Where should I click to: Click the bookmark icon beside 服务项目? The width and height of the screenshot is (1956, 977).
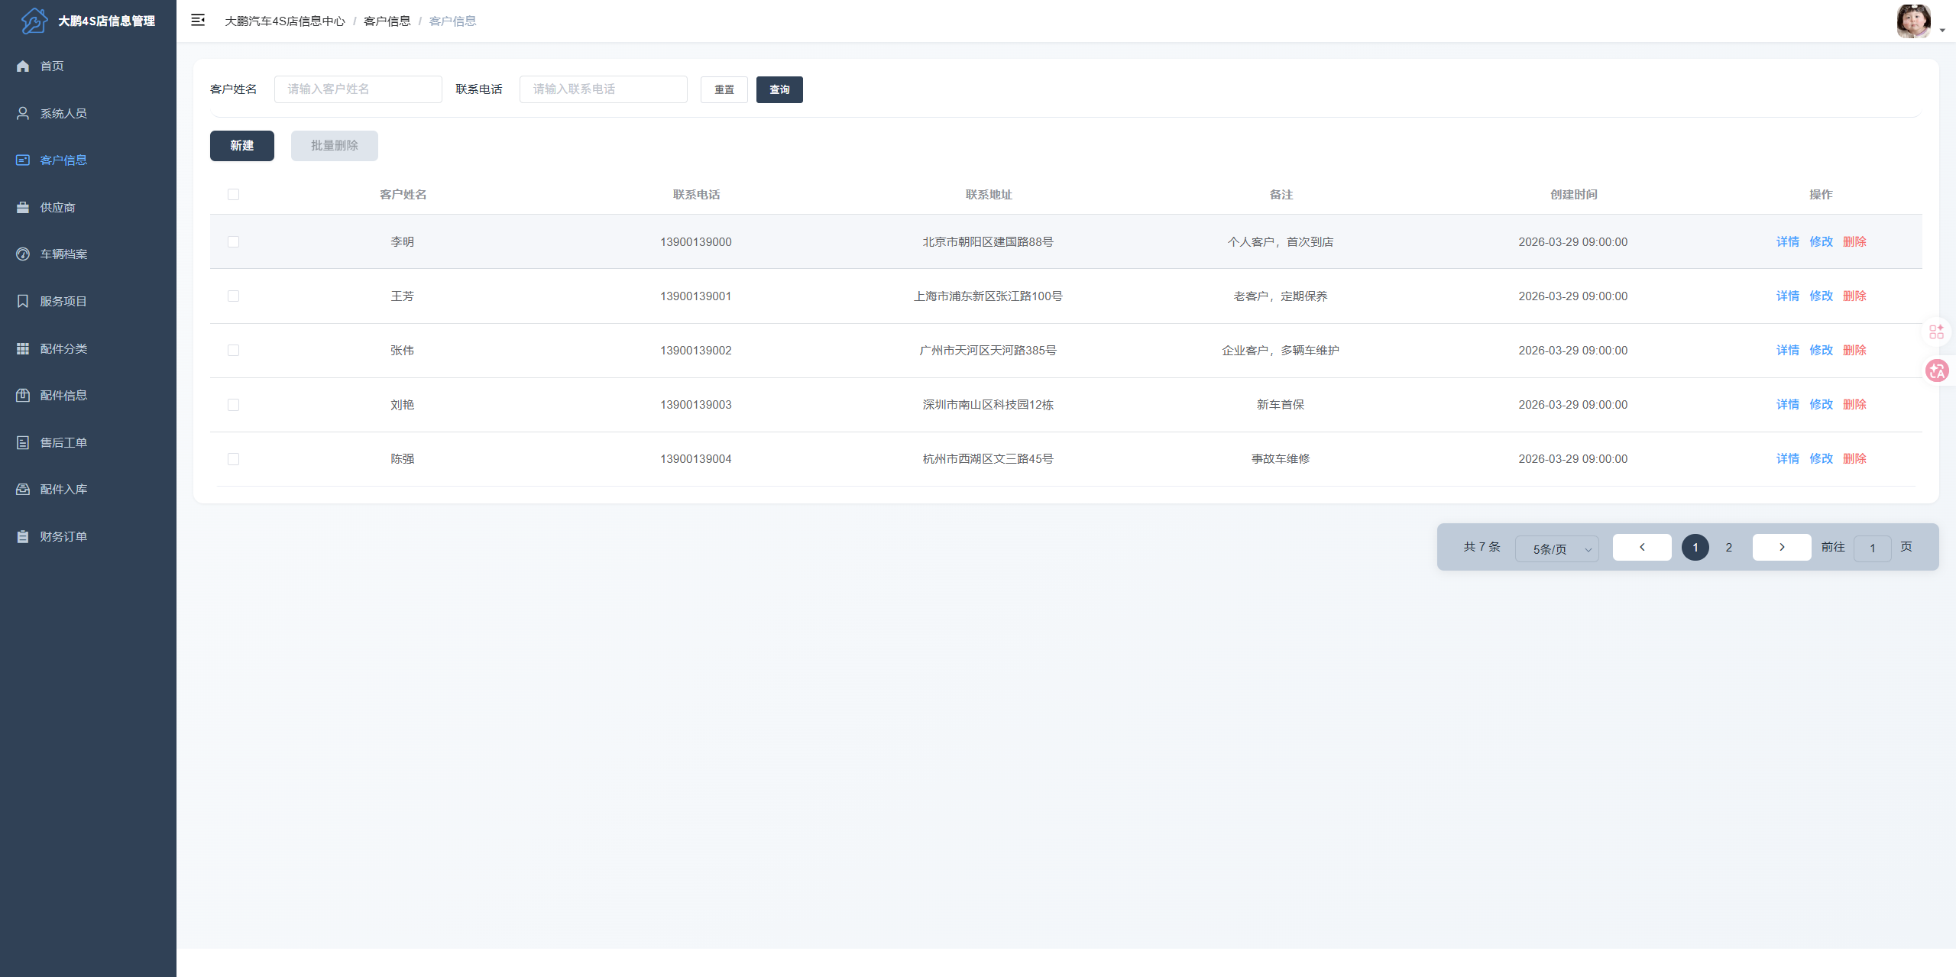23,302
